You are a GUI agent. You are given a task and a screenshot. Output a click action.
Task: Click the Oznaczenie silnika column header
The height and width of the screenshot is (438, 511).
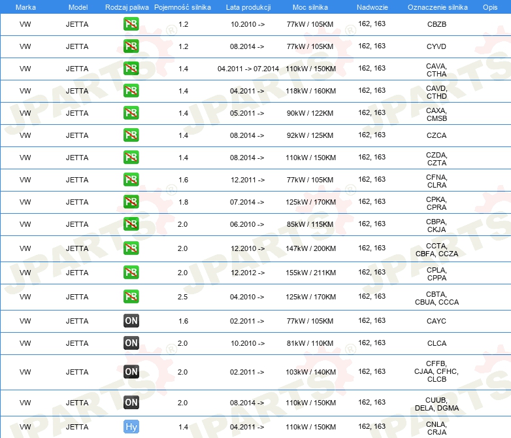(x=437, y=7)
